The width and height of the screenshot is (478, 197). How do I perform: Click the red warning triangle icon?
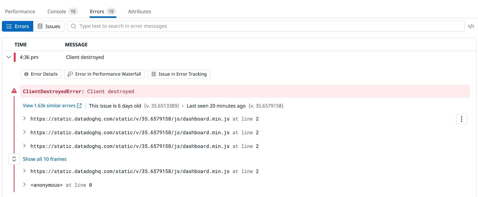coord(14,91)
